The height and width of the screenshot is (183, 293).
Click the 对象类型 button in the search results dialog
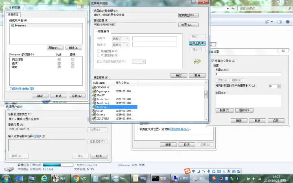click(x=188, y=15)
